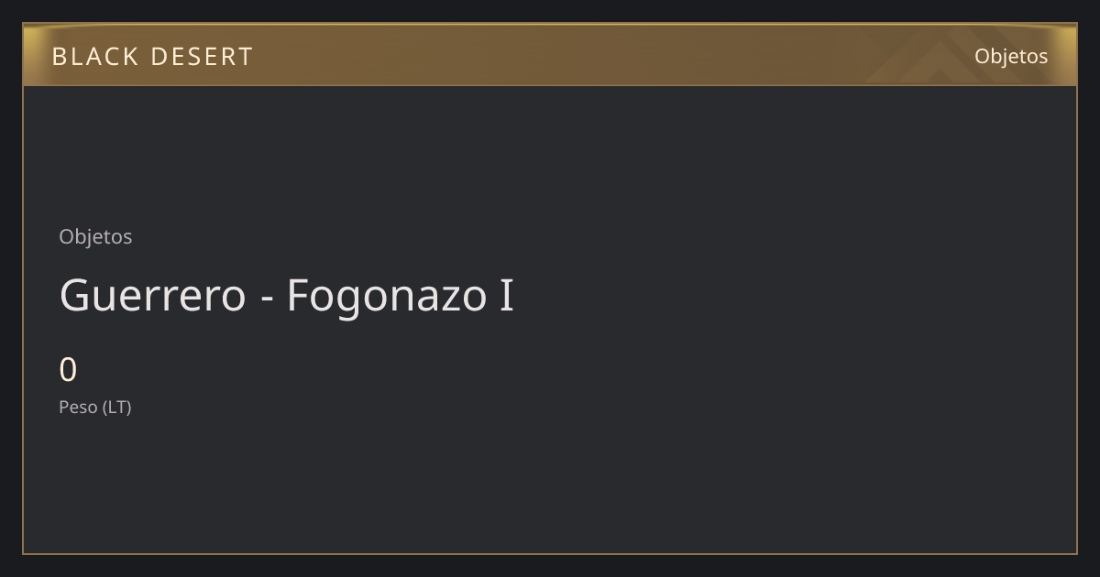Select the Peso (LT) label

(x=95, y=407)
